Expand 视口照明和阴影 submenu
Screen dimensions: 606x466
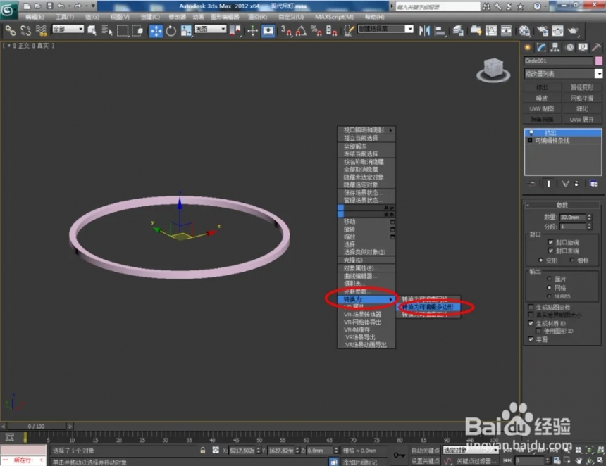click(366, 130)
